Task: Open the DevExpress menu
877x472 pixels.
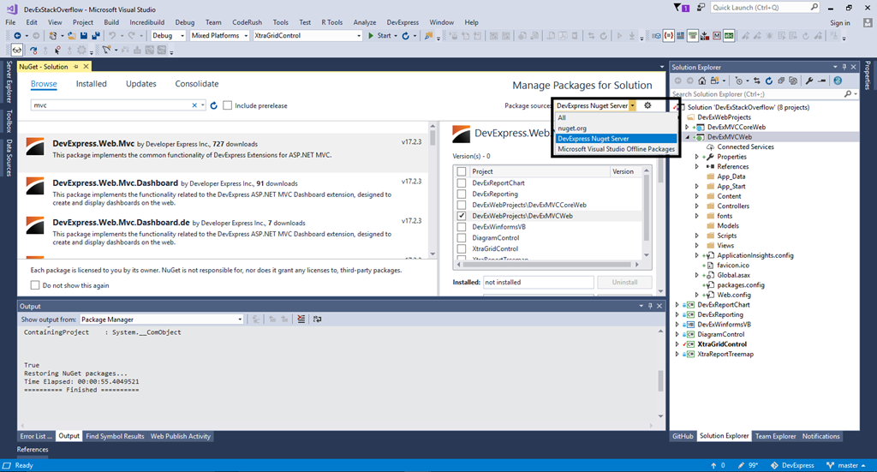Action: 403,22
